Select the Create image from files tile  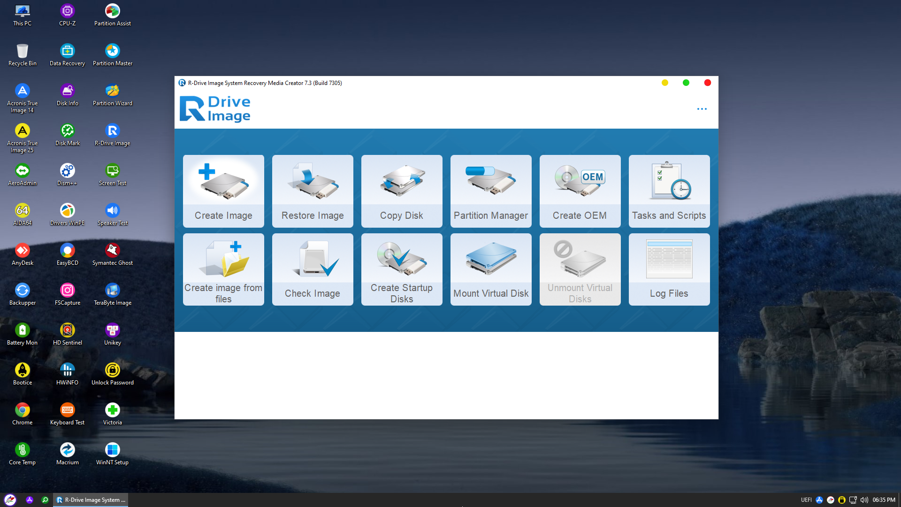[x=223, y=269]
